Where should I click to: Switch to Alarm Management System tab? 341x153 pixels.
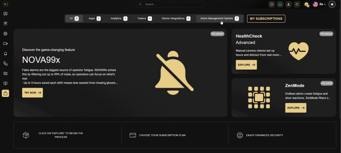click(220, 18)
